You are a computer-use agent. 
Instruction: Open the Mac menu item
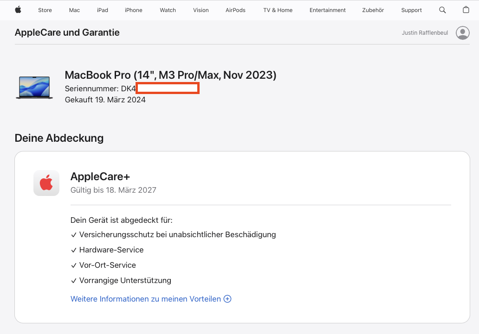tap(74, 10)
